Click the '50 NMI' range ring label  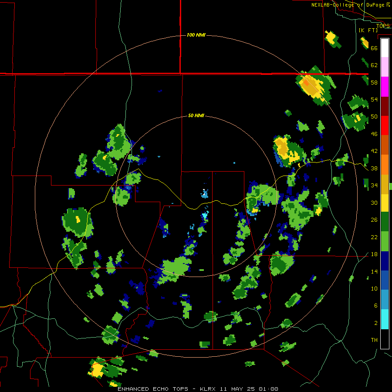pos(196,115)
